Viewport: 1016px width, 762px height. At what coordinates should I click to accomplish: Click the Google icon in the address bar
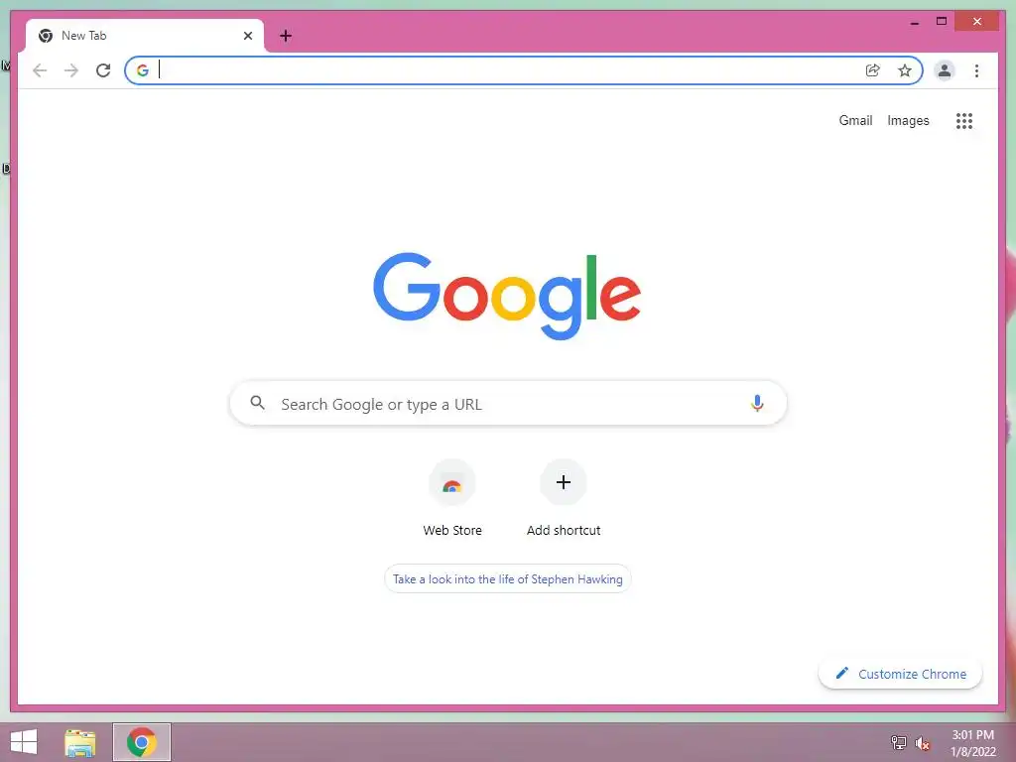point(143,70)
